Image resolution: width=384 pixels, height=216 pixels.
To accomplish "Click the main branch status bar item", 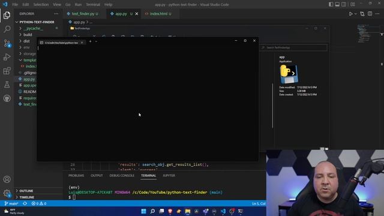I will tap(11, 203).
